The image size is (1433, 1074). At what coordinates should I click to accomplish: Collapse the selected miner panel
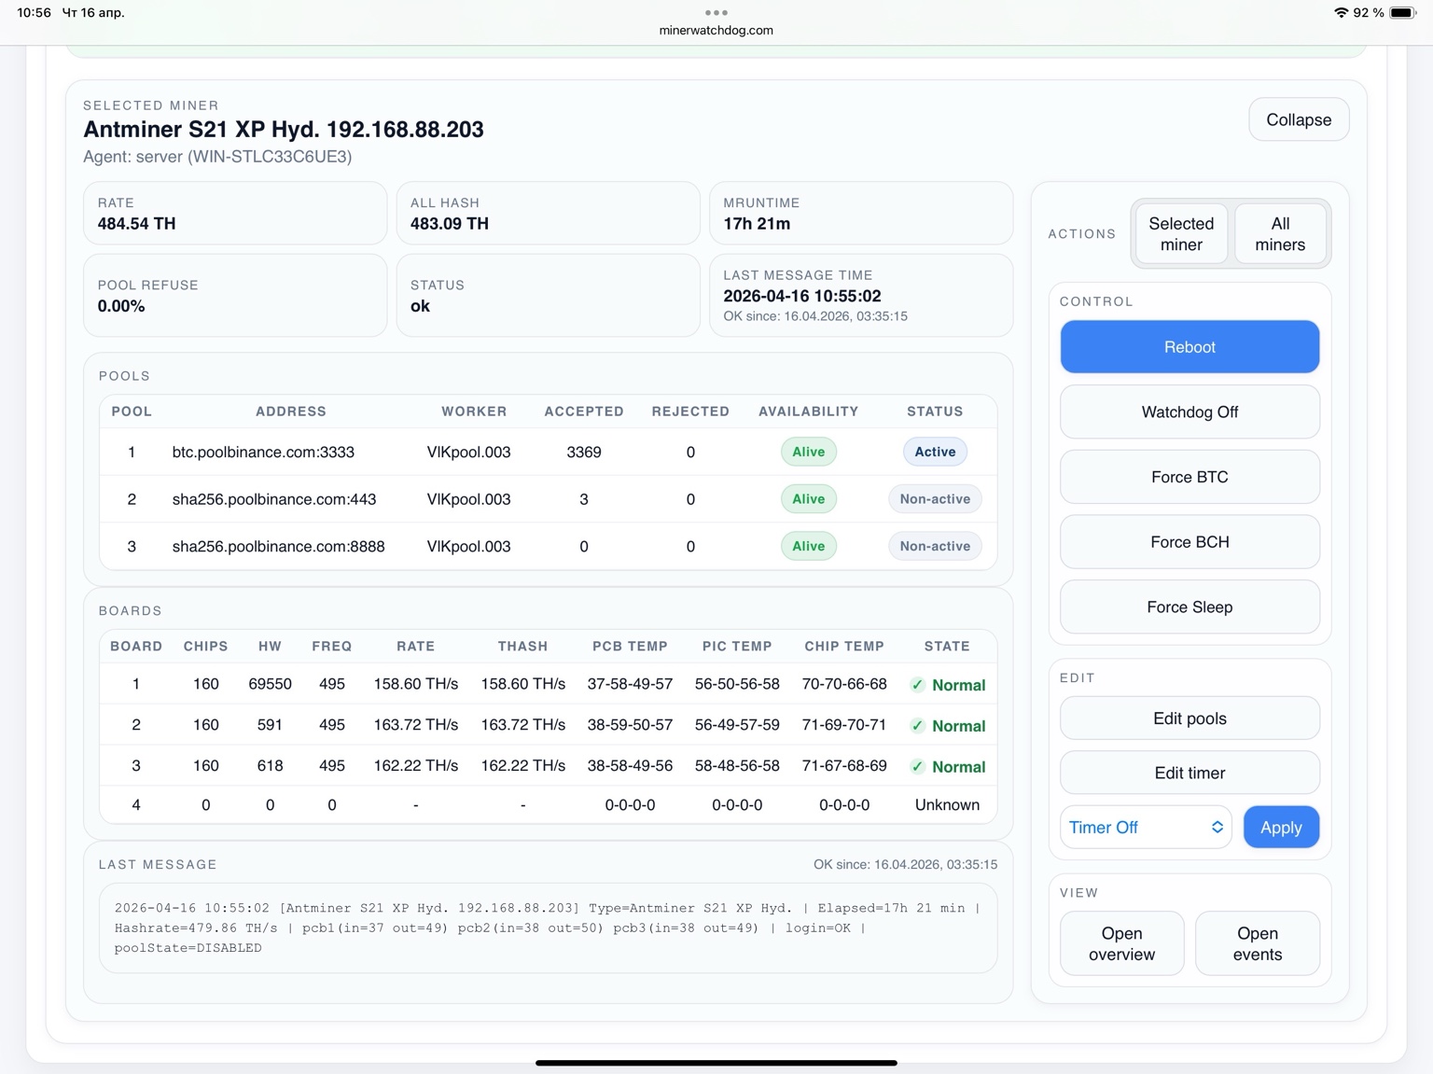tap(1299, 119)
